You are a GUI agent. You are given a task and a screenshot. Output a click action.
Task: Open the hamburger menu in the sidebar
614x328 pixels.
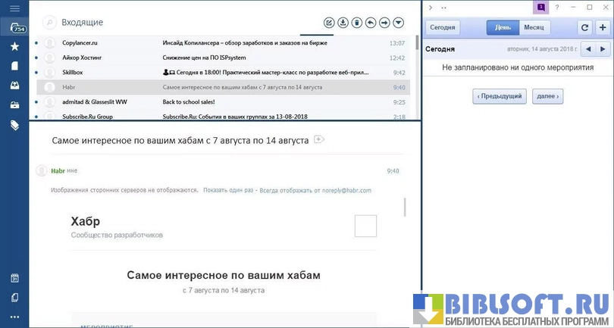(x=14, y=8)
